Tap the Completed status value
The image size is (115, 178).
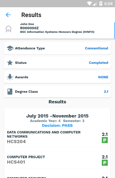click(99, 63)
